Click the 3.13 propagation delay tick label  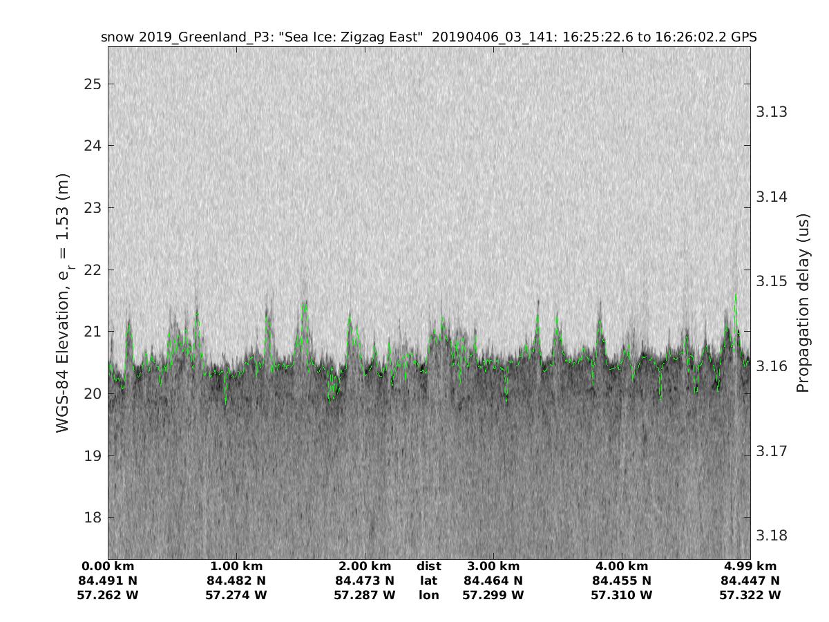pos(772,112)
